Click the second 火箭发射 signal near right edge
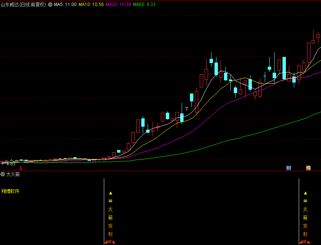Image resolution: width=321 pixels, height=245 pixels. [x=305, y=222]
